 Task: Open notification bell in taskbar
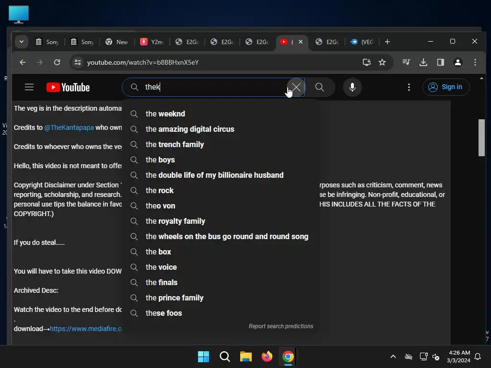tap(478, 356)
